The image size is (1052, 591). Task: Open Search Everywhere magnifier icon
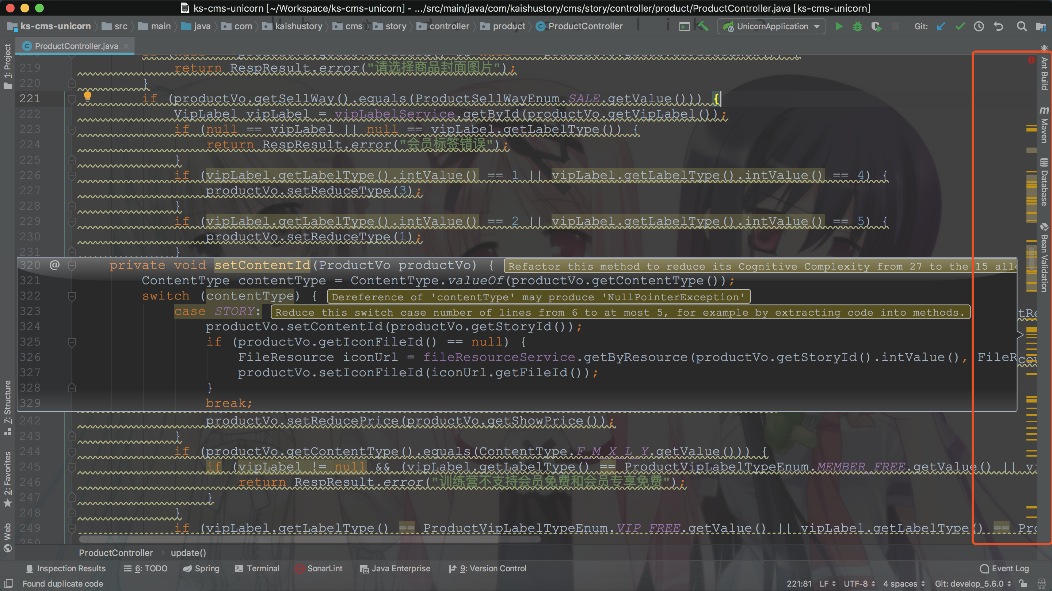(1021, 27)
